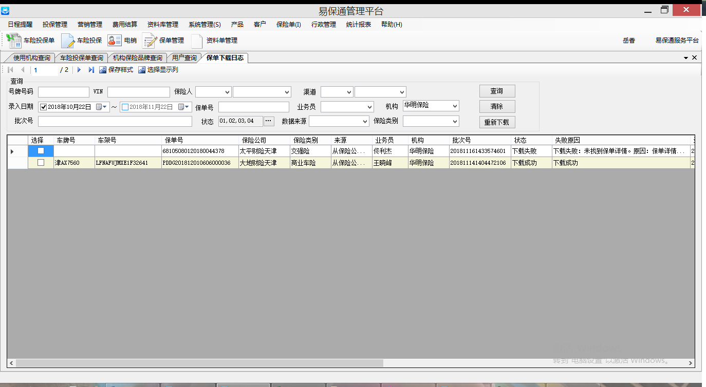Open the 营销管理 menu

click(x=90, y=24)
